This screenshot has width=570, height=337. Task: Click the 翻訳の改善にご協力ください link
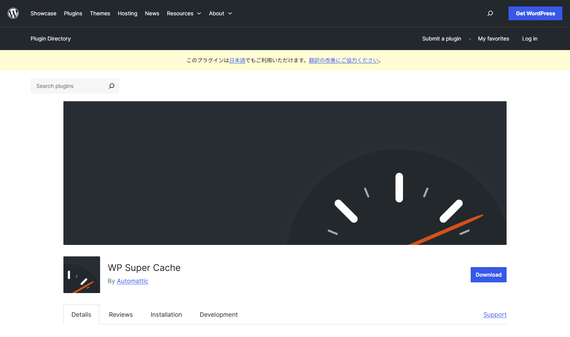coord(344,60)
